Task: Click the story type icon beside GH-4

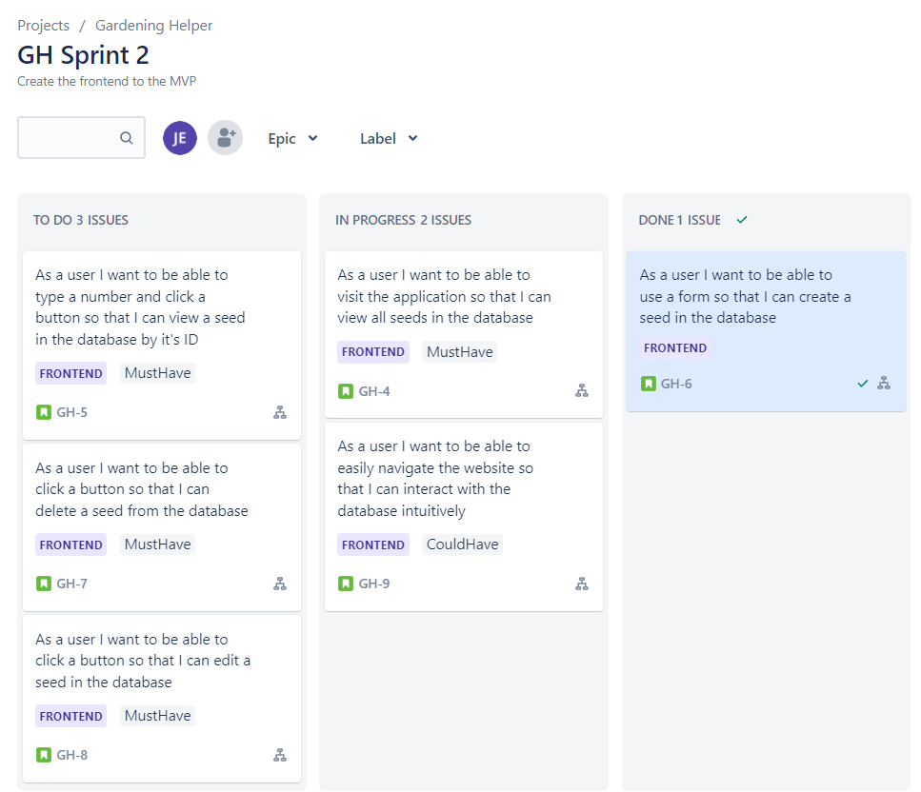Action: coord(346,391)
